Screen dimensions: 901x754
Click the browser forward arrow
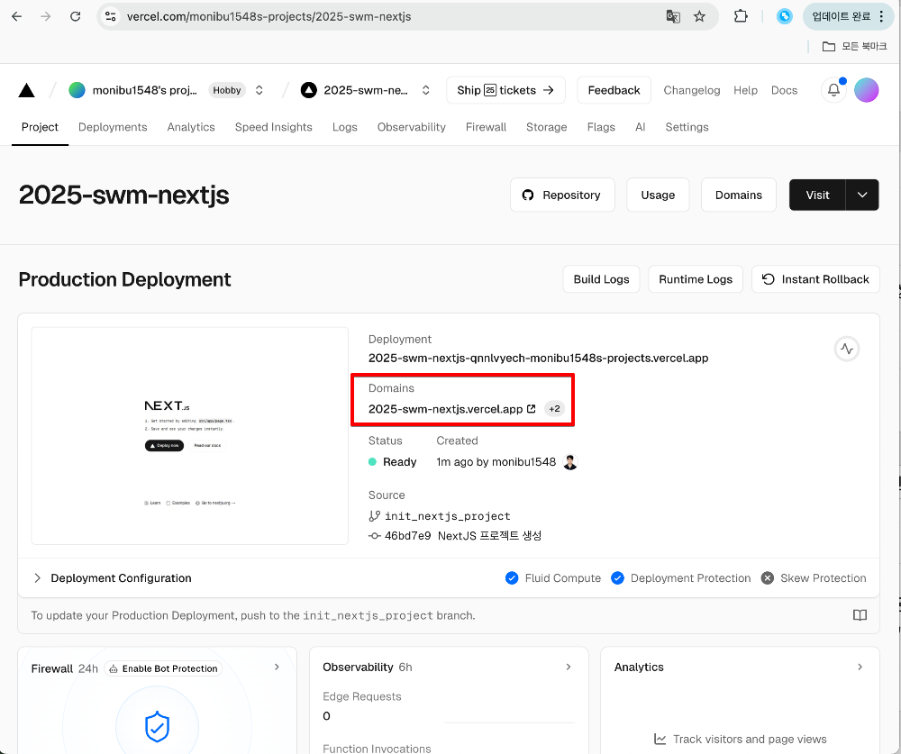click(45, 17)
